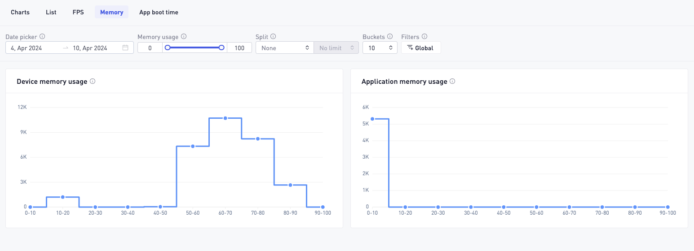Click the left handle of memory usage slider
The height and width of the screenshot is (251, 694).
(168, 48)
